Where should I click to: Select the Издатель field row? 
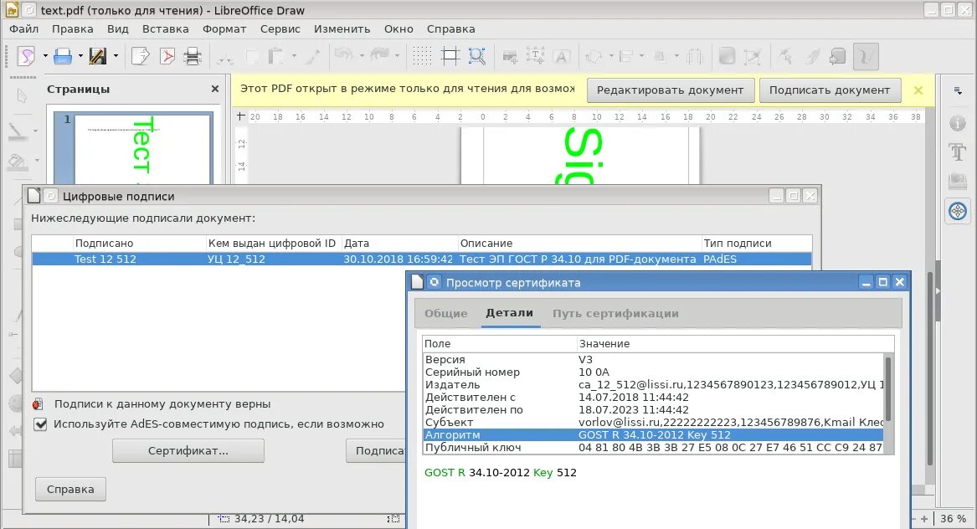coord(653,384)
